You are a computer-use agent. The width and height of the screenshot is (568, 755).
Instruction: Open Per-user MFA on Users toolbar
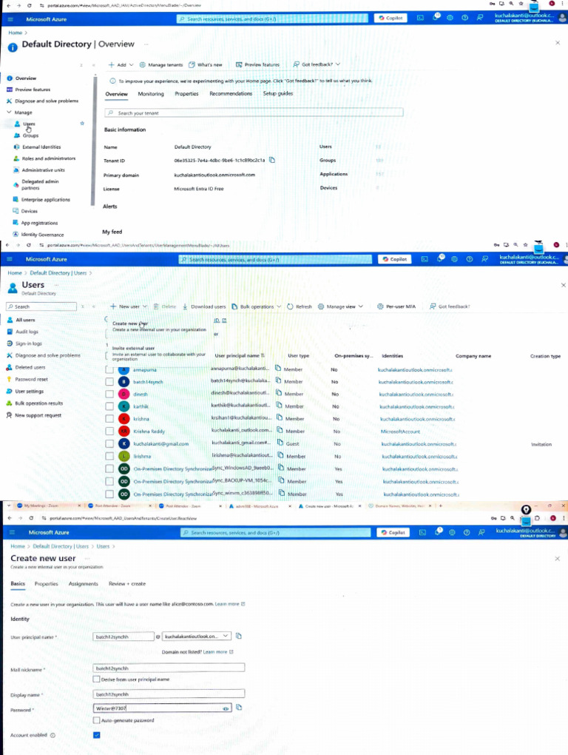click(396, 306)
